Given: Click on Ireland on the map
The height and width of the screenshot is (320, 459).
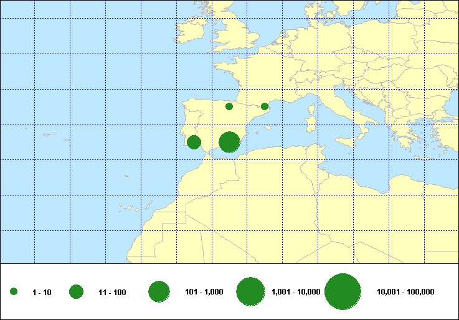Looking at the screenshot, I should pyautogui.click(x=190, y=33).
